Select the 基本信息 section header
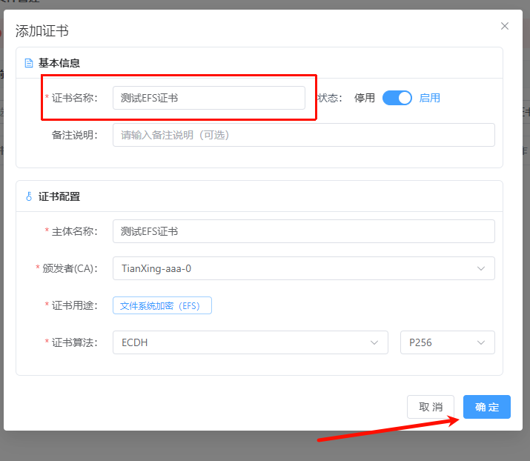Screen dimensions: 530x461 point(59,63)
